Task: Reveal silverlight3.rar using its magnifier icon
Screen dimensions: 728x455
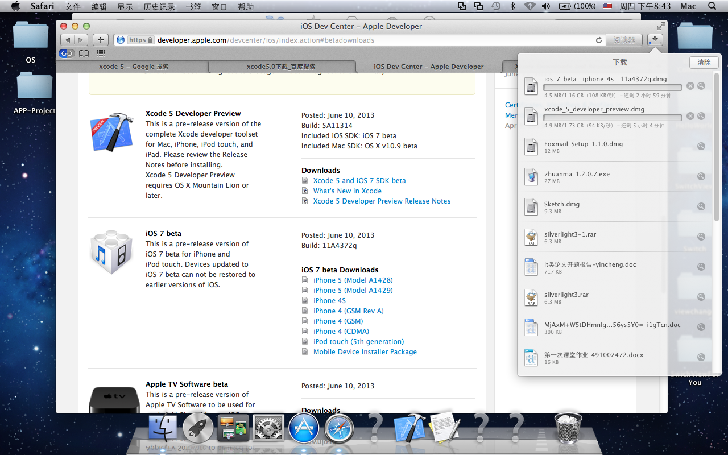Action: coord(701,297)
